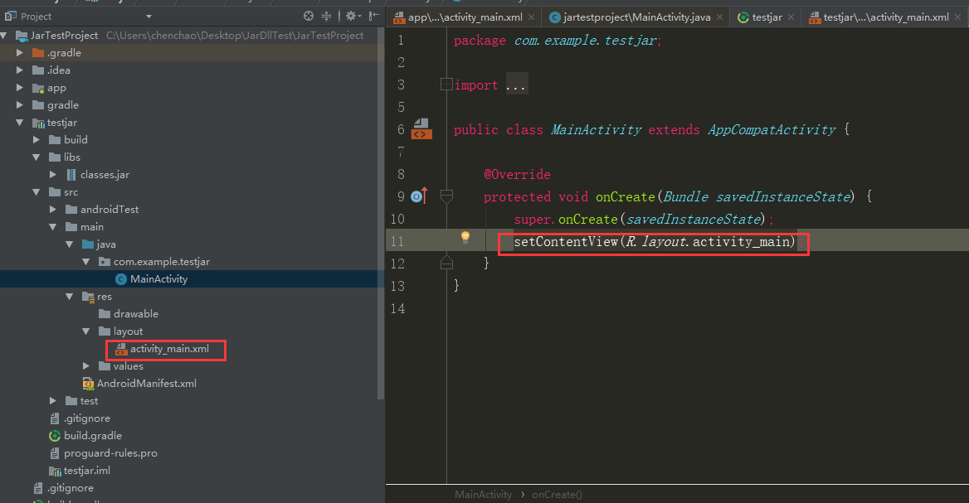Expand the app module arrow
Image resolution: width=969 pixels, height=503 pixels.
point(20,88)
